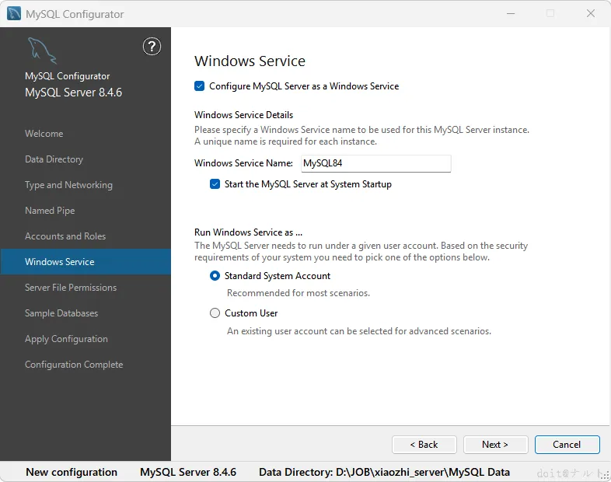Minimize the MySQL Configurator window
Viewport: 611px width, 482px height.
[x=511, y=14]
